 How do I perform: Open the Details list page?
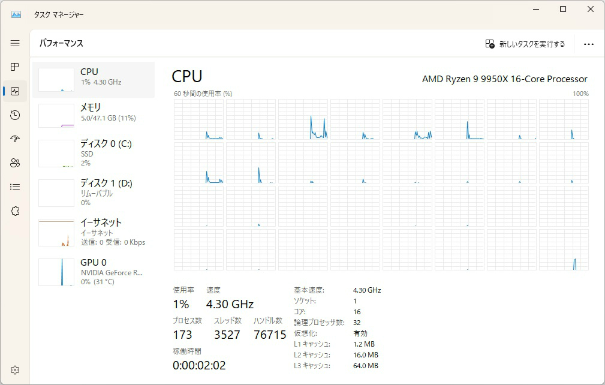(15, 187)
